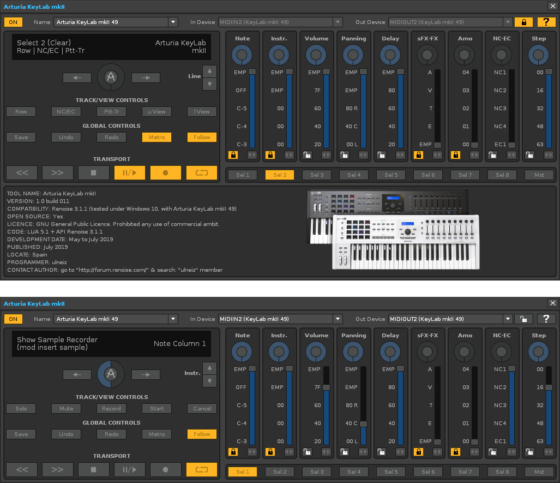Click the NC/EC button
The image size is (560, 483).
(66, 111)
